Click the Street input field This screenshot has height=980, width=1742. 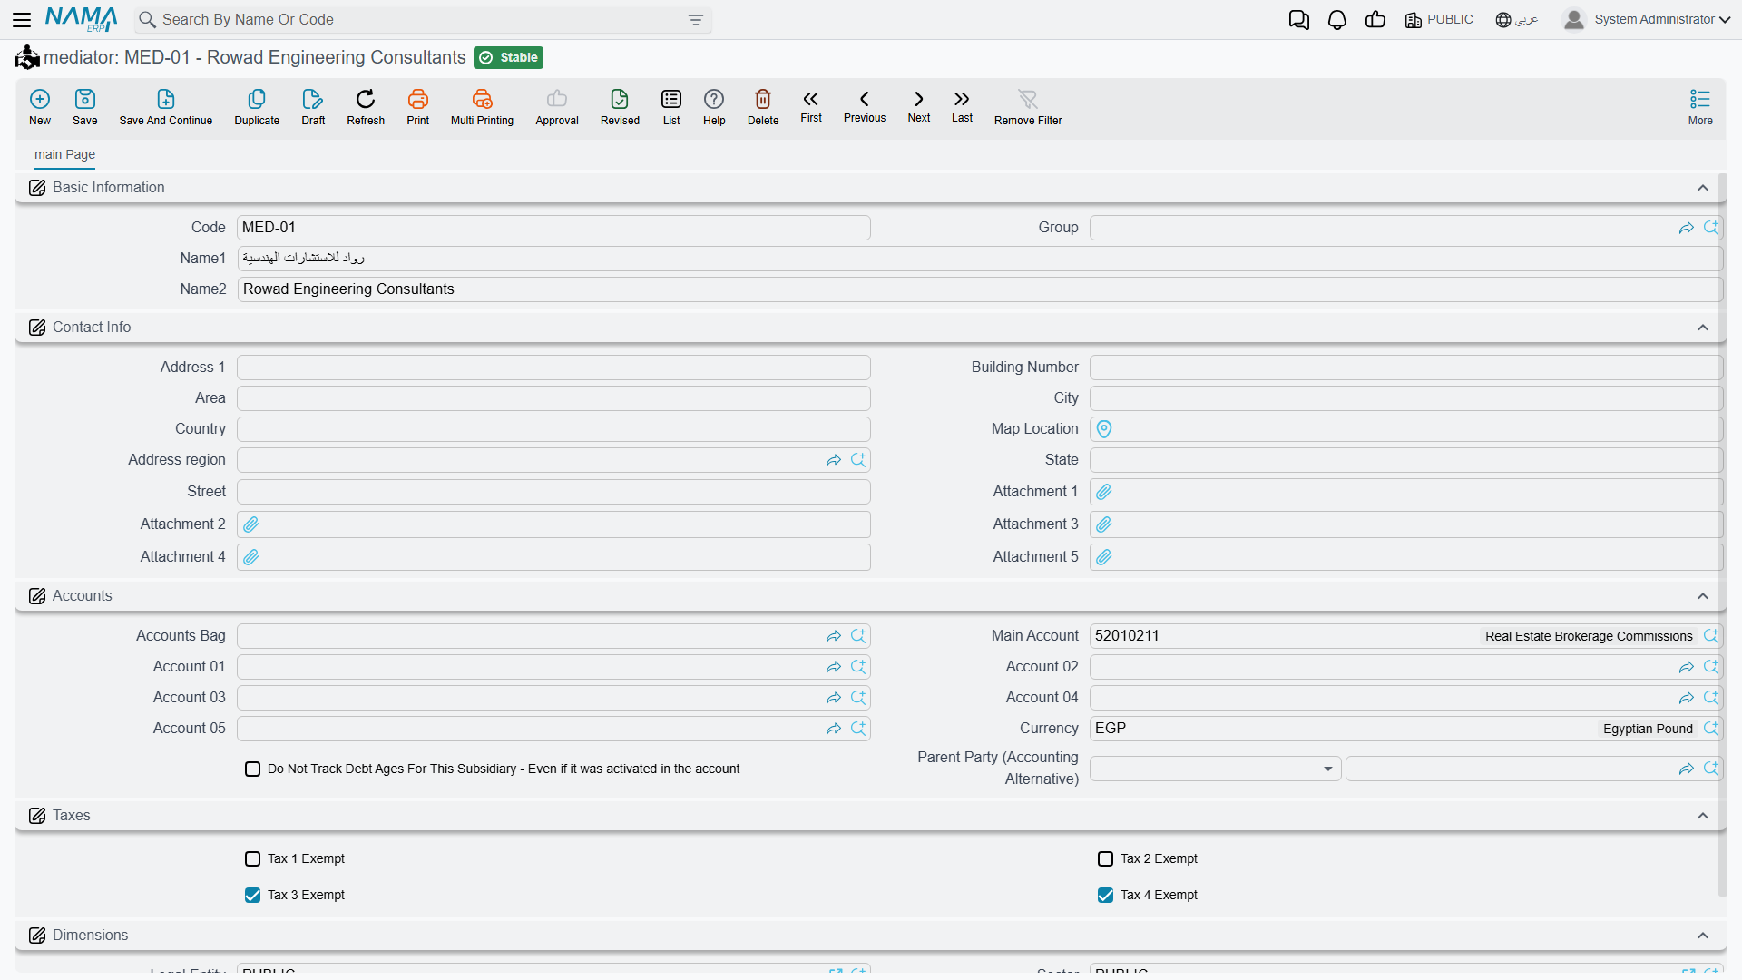pyautogui.click(x=553, y=492)
